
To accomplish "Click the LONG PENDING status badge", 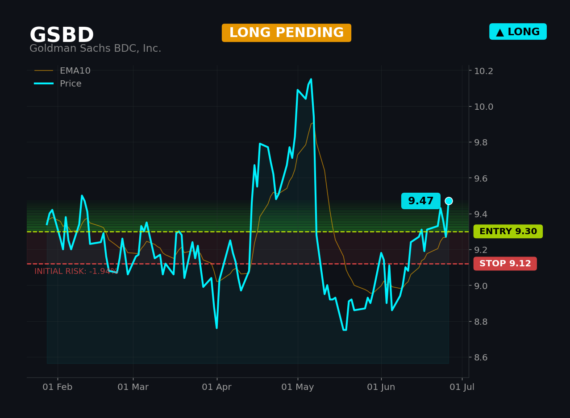I will (x=287, y=33).
